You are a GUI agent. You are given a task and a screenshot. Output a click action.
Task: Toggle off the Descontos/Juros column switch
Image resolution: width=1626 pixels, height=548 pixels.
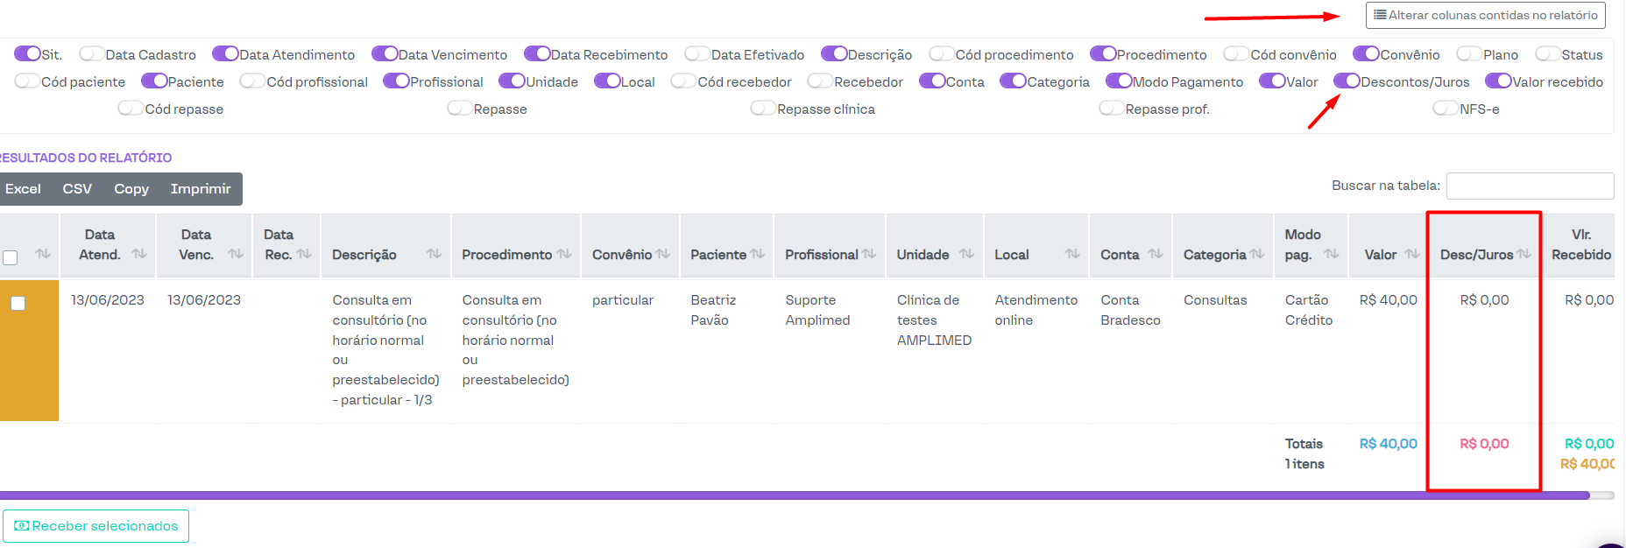pyautogui.click(x=1347, y=81)
